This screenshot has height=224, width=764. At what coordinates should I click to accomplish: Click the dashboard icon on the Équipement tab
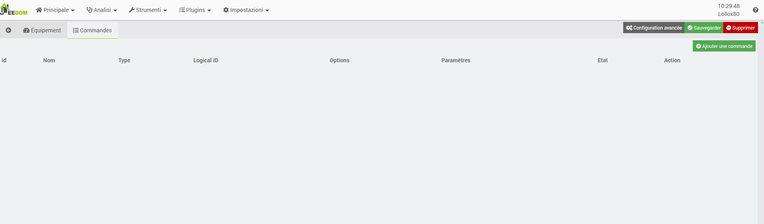coord(26,30)
